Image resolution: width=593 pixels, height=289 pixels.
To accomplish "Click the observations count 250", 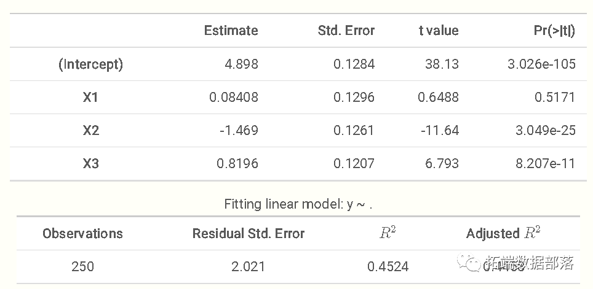I will pyautogui.click(x=82, y=267).
